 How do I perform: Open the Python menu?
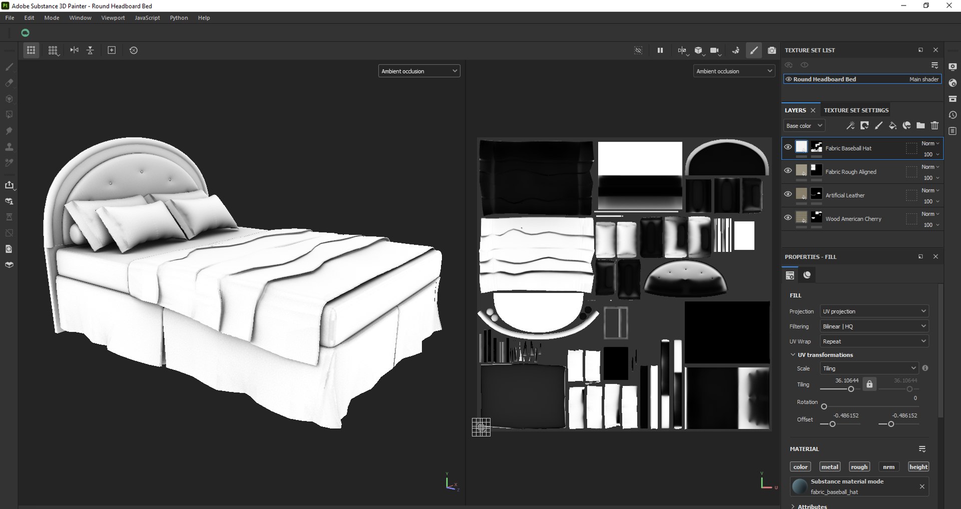179,17
